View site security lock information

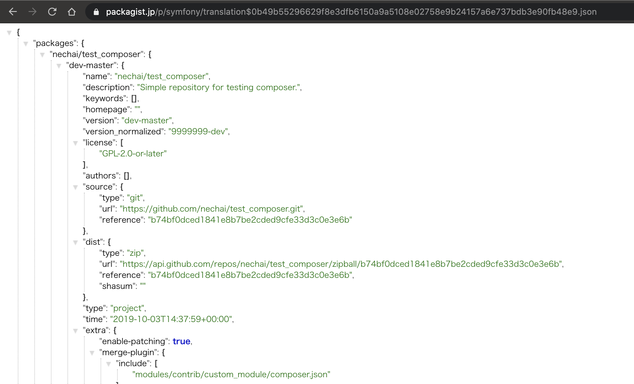(96, 12)
